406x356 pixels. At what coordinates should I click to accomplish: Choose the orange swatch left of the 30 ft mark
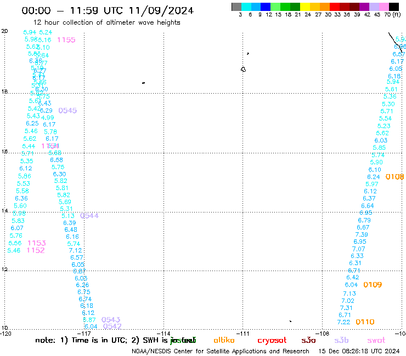(324, 7)
